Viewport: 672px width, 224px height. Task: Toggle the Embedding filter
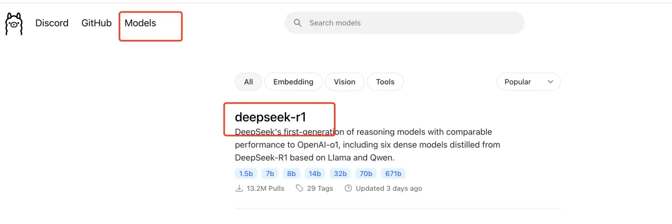coord(293,82)
